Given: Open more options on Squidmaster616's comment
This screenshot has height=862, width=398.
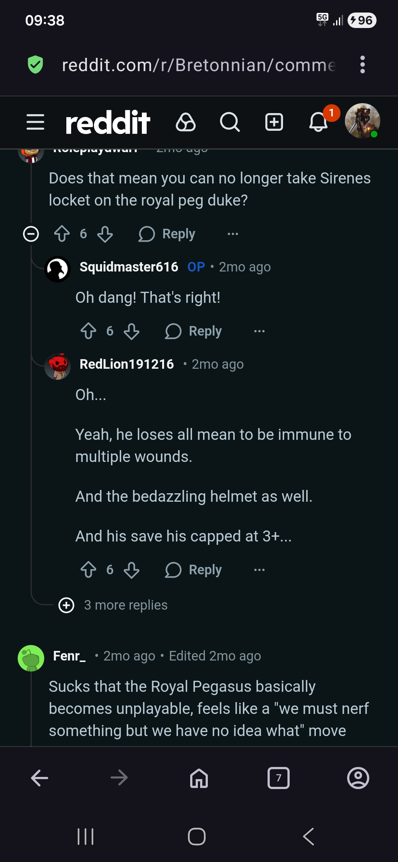Looking at the screenshot, I should [x=259, y=331].
